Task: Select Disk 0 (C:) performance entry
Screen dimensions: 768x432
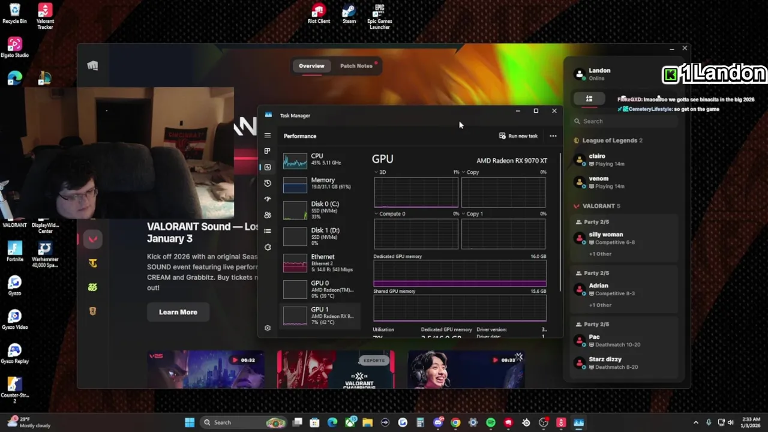Action: pos(320,210)
